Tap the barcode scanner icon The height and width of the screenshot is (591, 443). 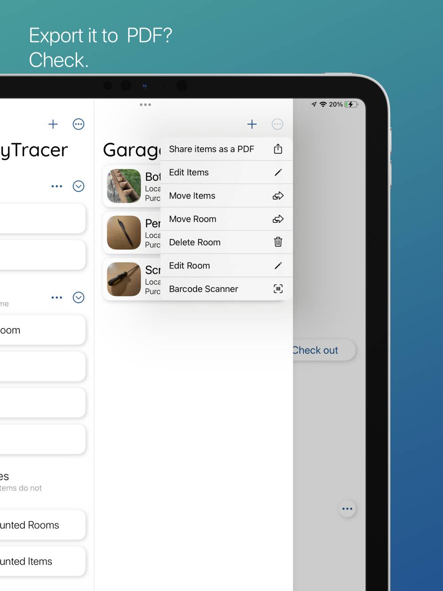coord(278,289)
